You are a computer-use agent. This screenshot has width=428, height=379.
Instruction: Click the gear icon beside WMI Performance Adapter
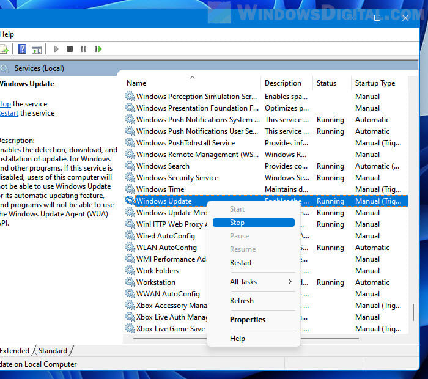point(130,259)
